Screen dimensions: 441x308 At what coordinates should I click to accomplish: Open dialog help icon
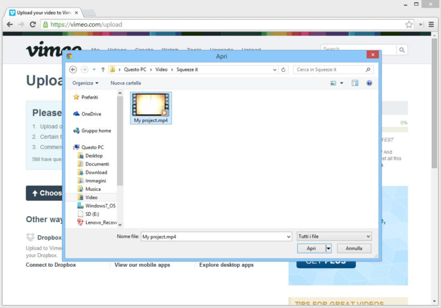click(369, 83)
